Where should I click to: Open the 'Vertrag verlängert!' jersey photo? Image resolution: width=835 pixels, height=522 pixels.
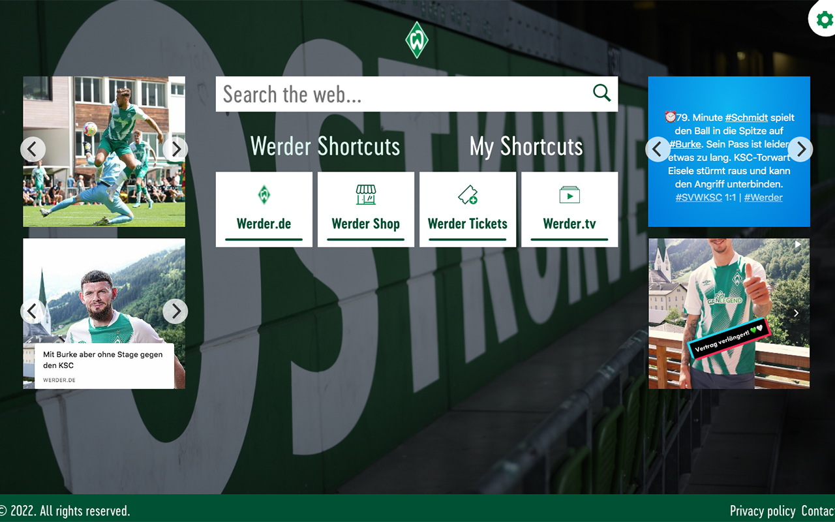tap(729, 313)
